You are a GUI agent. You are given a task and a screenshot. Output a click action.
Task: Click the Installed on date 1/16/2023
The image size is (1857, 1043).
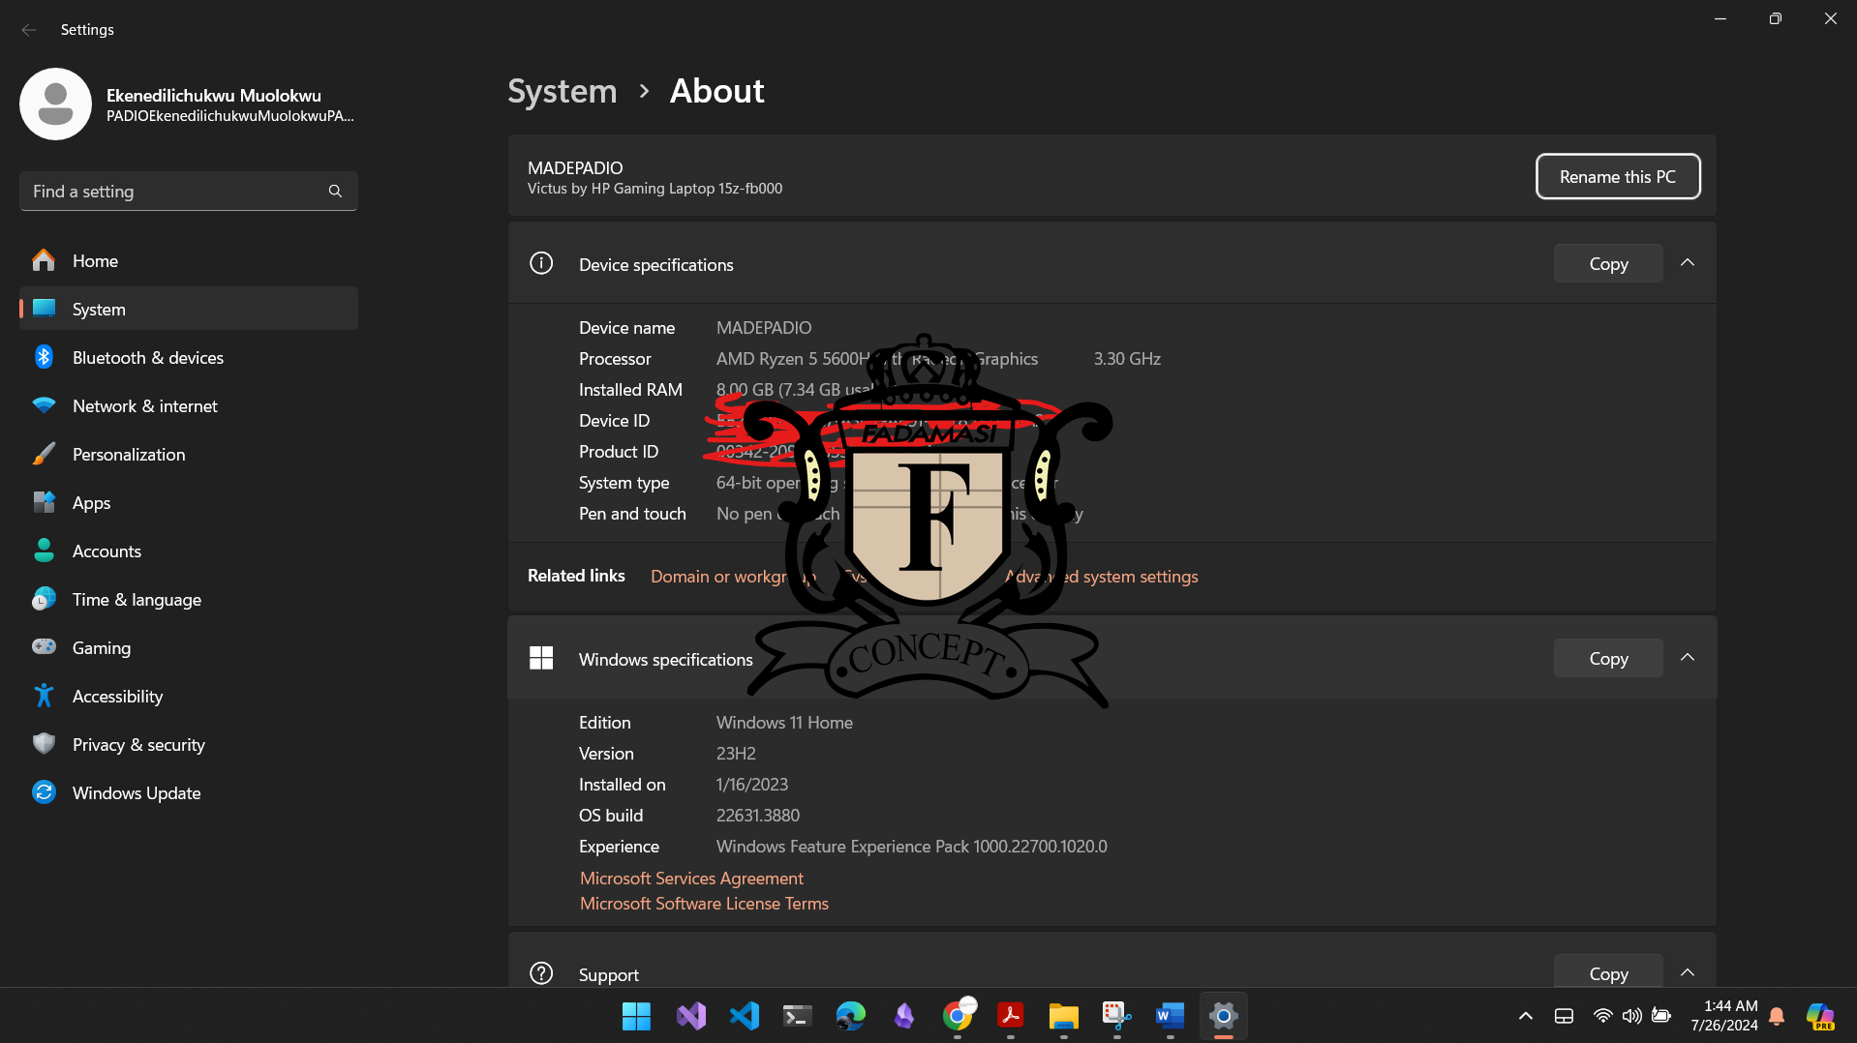[x=752, y=785]
